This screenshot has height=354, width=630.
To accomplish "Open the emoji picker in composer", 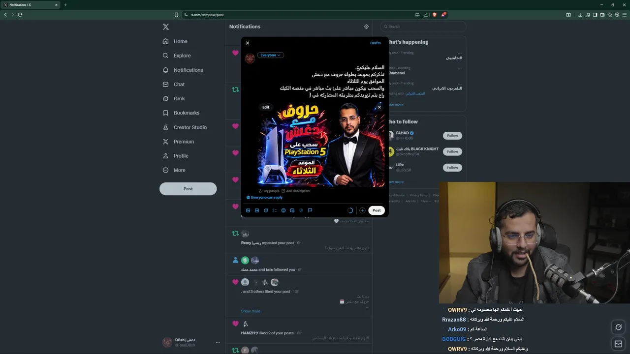I will coord(283,210).
